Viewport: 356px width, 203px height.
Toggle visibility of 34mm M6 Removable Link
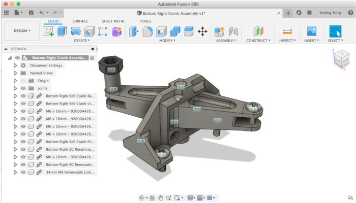(x=22, y=172)
